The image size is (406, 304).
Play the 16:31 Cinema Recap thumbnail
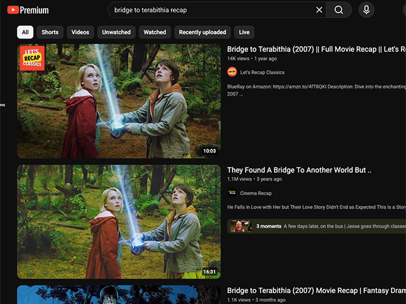click(x=119, y=222)
